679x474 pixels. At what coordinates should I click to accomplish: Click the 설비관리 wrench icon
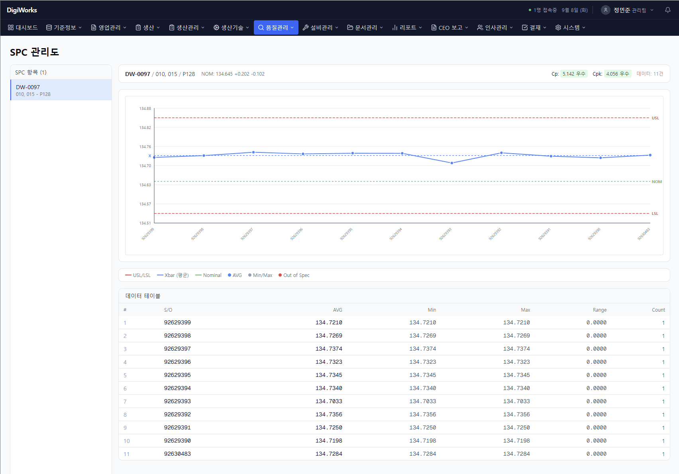[x=306, y=27]
